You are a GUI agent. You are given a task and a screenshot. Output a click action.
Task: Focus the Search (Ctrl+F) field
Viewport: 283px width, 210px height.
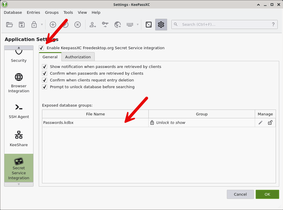(224, 25)
